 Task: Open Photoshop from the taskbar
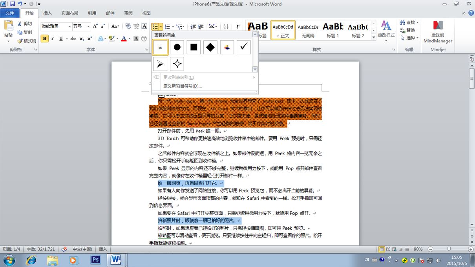[x=95, y=260]
